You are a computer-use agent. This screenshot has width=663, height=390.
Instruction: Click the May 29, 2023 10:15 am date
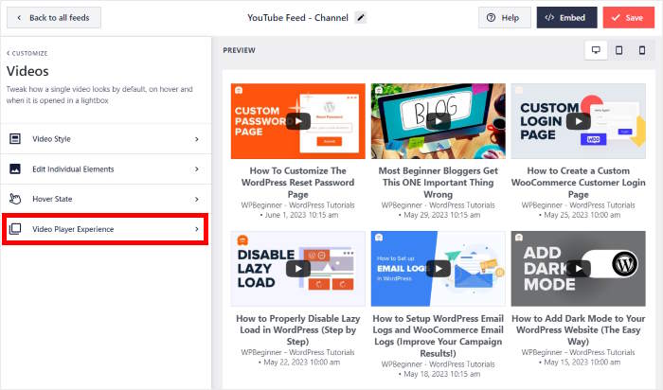tap(442, 215)
